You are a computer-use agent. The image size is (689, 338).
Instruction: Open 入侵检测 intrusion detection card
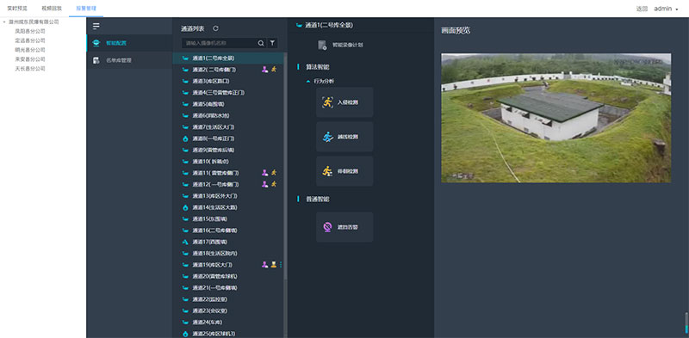[x=344, y=102]
